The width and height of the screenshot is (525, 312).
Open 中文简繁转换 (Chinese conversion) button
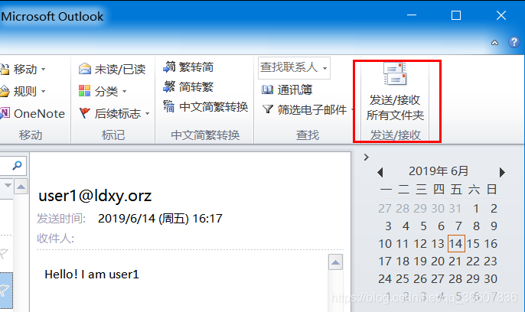(206, 107)
